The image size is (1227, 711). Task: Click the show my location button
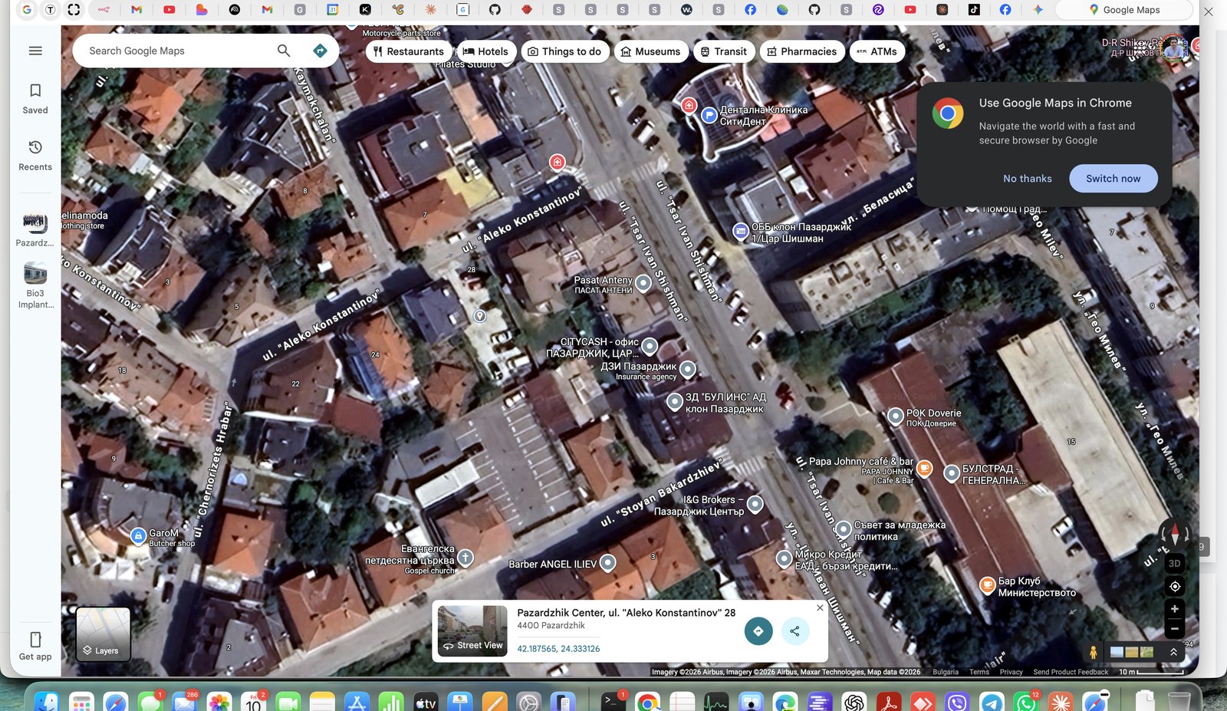point(1174,587)
